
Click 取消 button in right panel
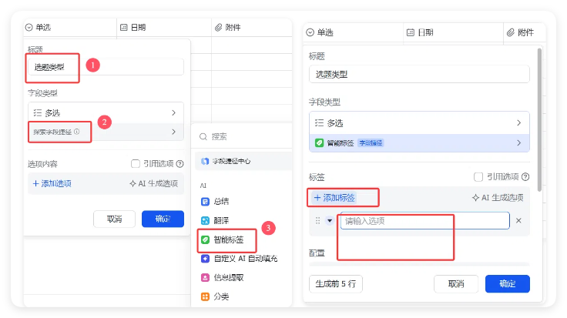point(456,284)
